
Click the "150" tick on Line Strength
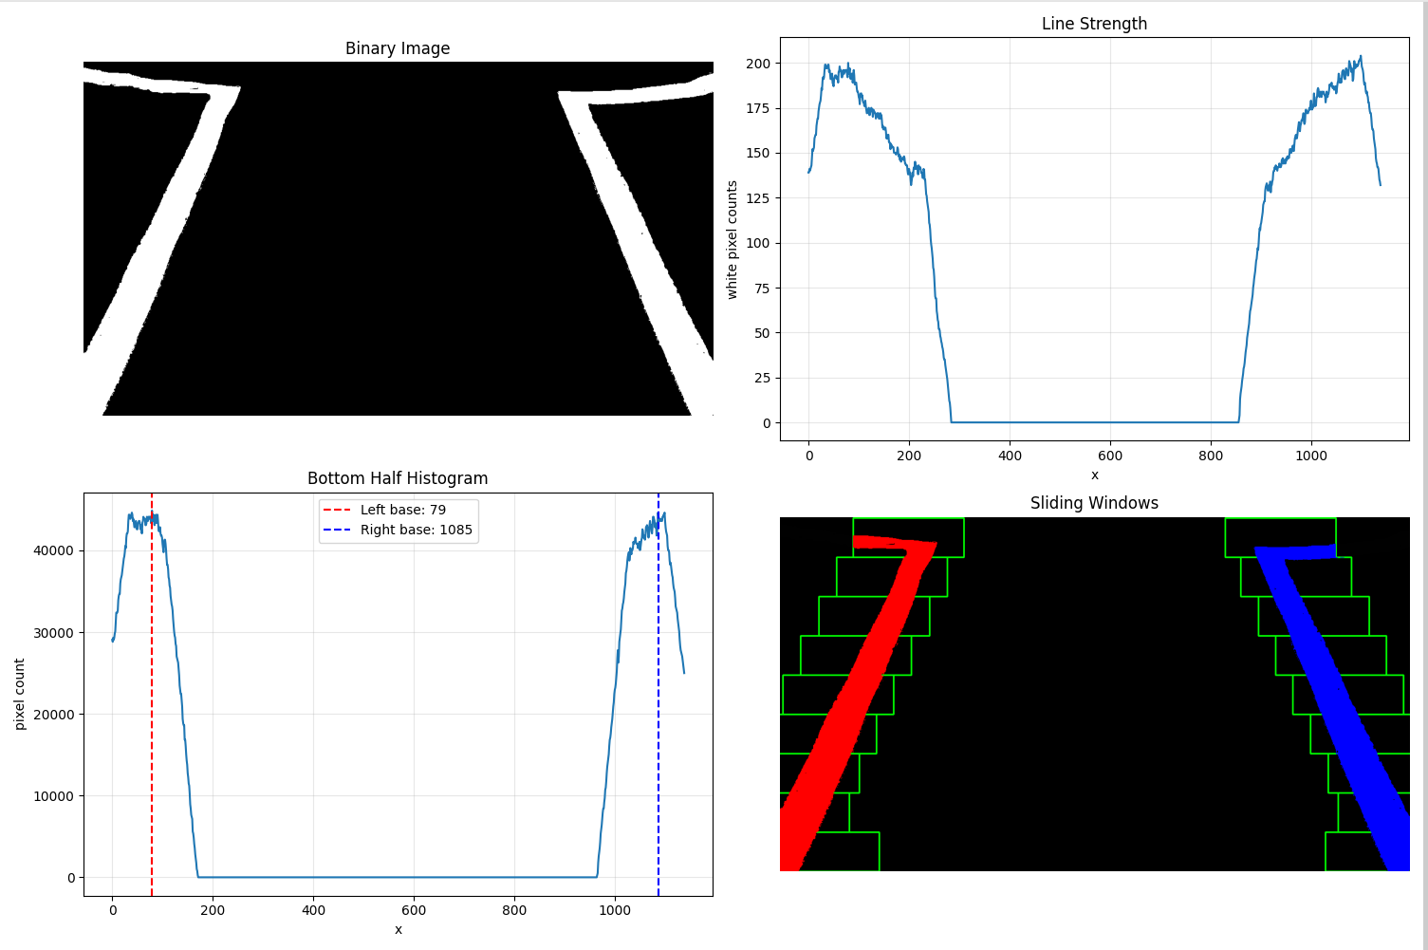[x=759, y=153]
